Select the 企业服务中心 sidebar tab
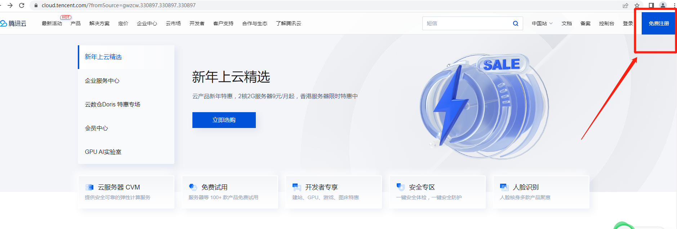 click(x=126, y=81)
